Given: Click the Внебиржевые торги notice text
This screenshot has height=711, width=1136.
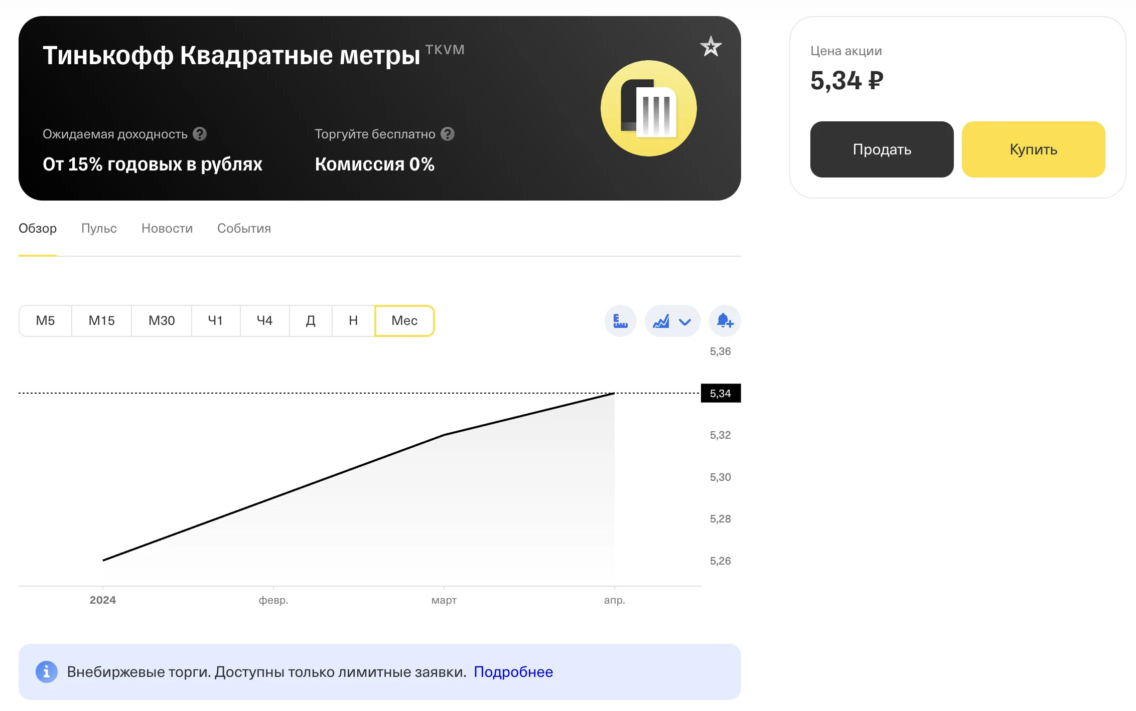Looking at the screenshot, I should (x=267, y=672).
